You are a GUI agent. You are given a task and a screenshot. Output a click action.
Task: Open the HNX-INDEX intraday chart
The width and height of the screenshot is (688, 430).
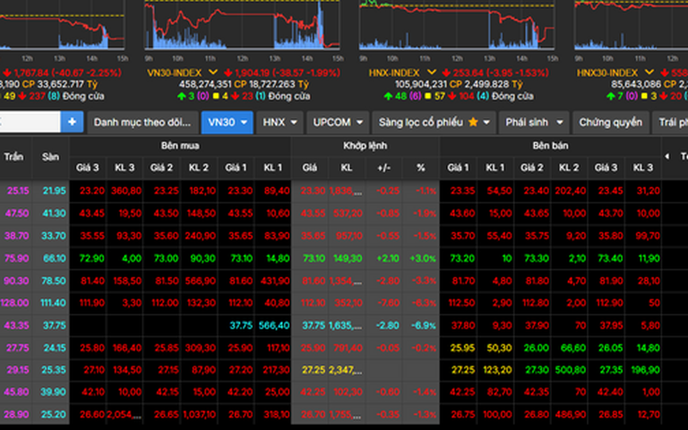click(457, 26)
